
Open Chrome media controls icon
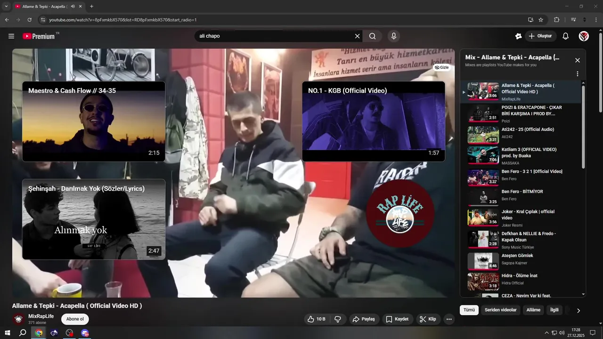[573, 20]
